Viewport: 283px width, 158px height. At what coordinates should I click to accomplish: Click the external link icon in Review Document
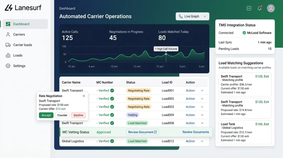(x=155, y=132)
